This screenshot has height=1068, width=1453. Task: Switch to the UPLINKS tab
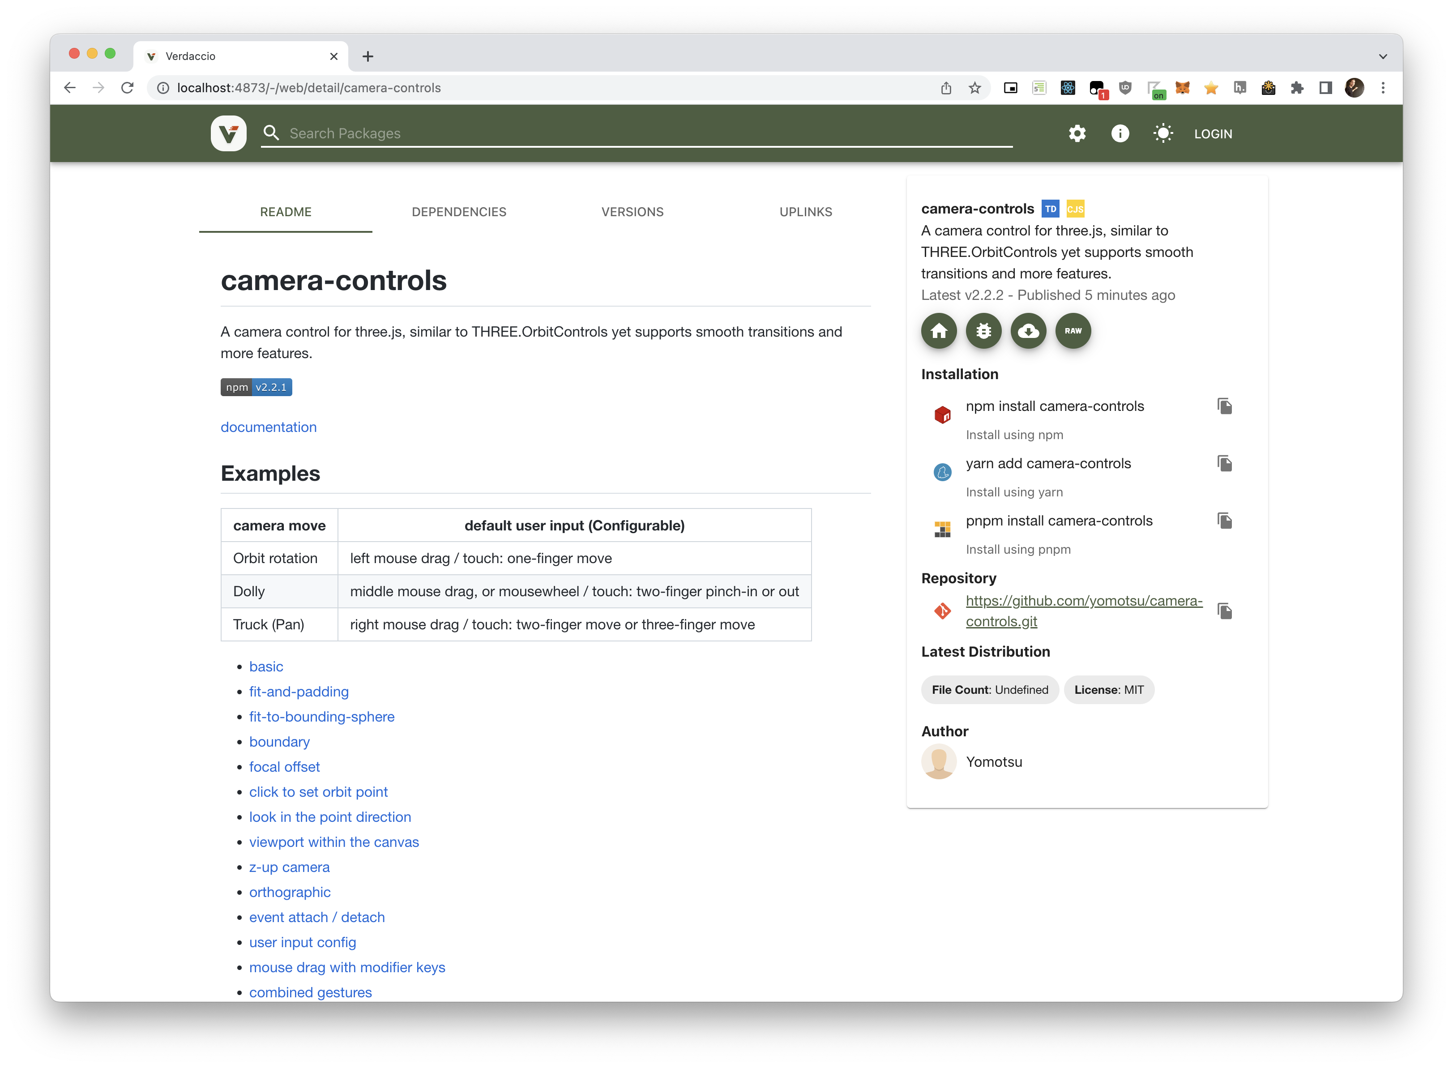[805, 212]
